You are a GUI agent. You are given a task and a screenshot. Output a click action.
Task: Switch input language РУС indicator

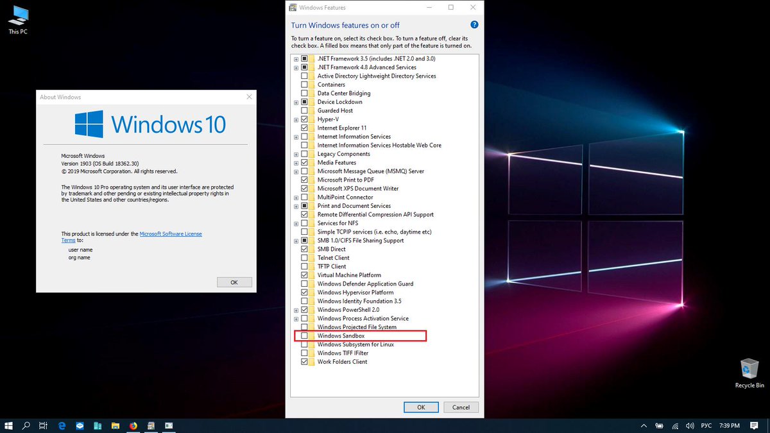click(706, 425)
